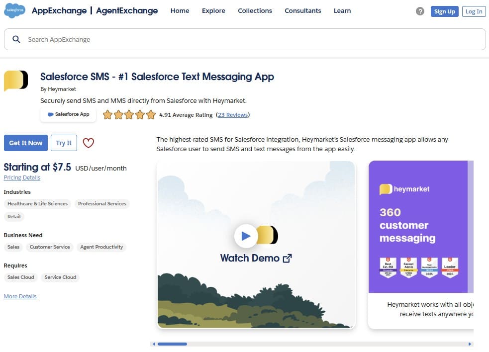Viewport: 489px width, 352px height.
Task: Click the Easiest Admin badge
Action: pyautogui.click(x=408, y=267)
